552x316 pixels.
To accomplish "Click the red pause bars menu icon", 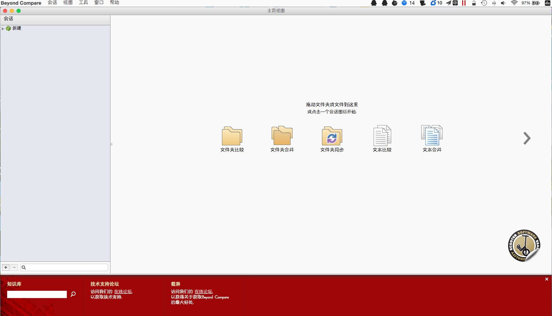I will 464,3.
